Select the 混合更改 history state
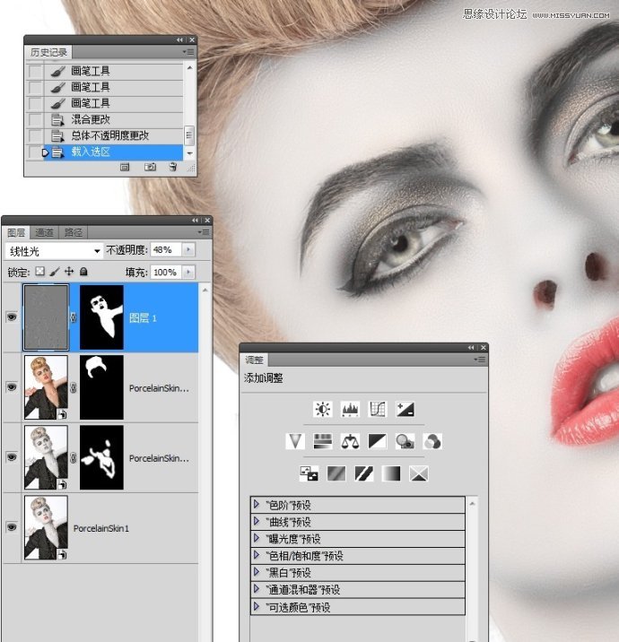619x642 pixels. (91, 119)
